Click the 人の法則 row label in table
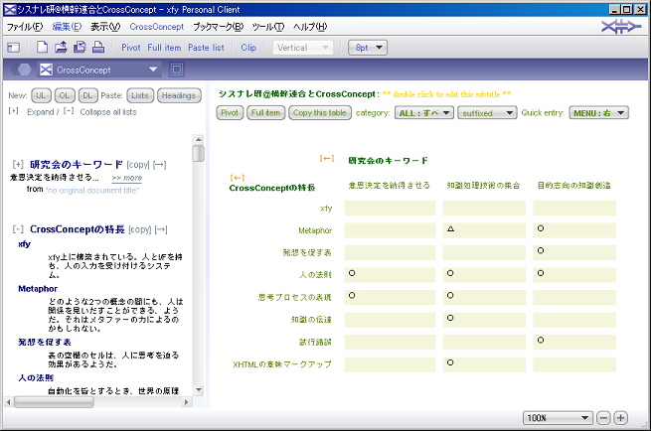Viewport: 651px width, 431px height. pyautogui.click(x=315, y=275)
